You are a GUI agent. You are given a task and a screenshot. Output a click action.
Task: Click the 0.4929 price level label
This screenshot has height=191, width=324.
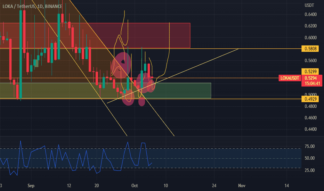point(310,99)
